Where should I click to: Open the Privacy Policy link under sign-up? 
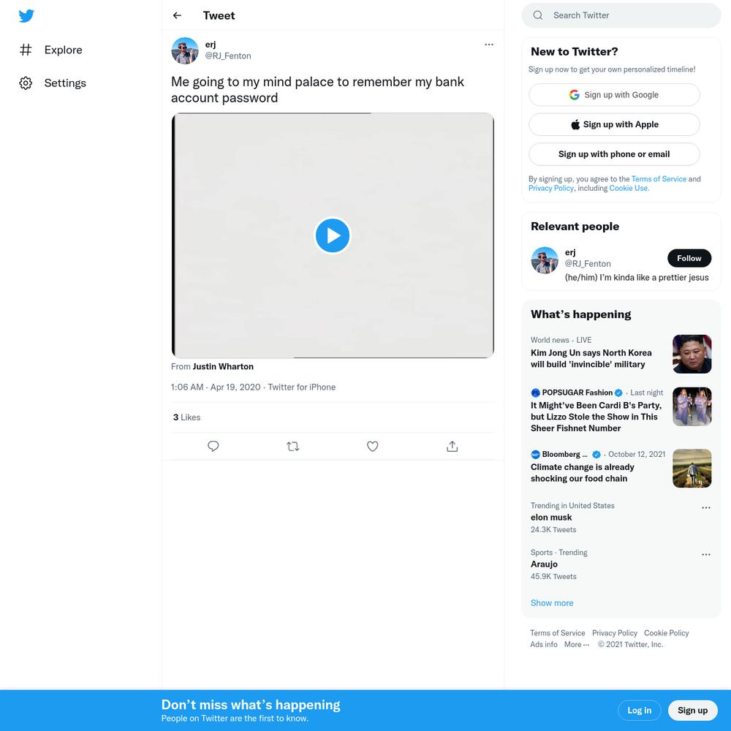pos(550,189)
